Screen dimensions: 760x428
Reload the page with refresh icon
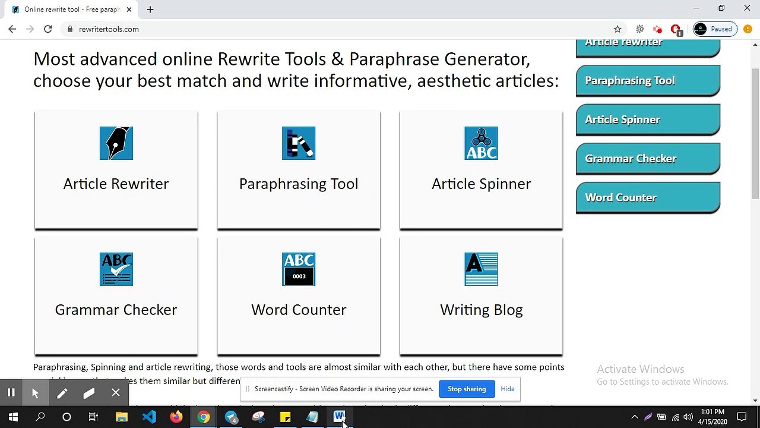[x=48, y=29]
